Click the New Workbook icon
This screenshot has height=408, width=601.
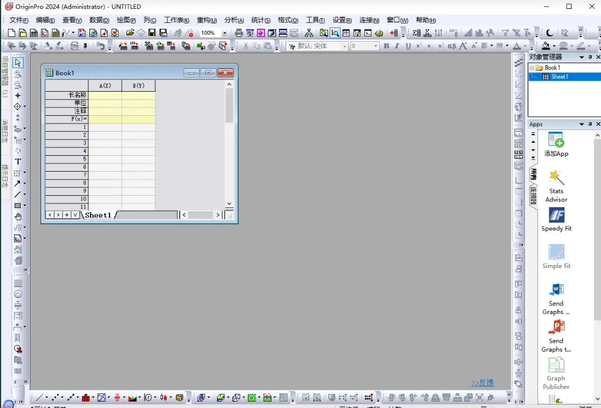coord(34,33)
